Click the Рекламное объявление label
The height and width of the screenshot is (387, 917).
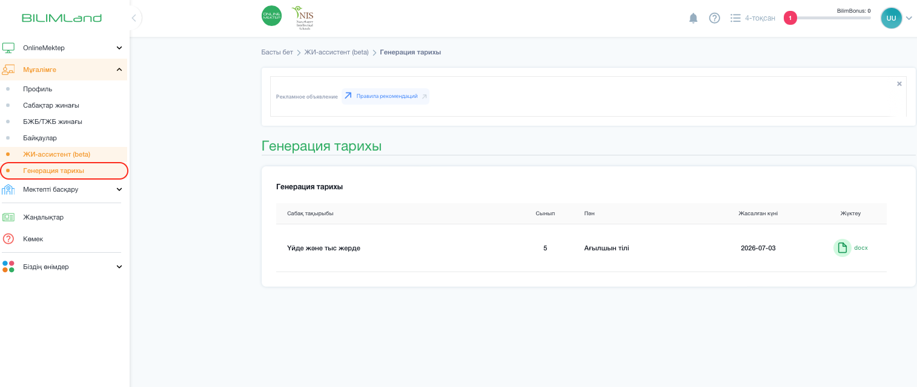tap(306, 97)
